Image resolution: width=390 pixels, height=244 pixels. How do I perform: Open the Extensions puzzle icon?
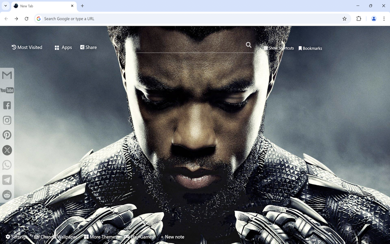(359, 19)
